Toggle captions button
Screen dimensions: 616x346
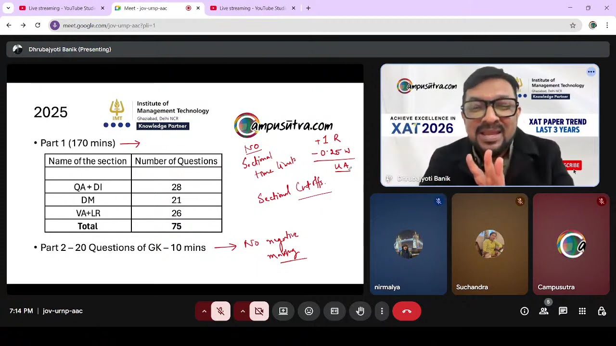click(334, 311)
